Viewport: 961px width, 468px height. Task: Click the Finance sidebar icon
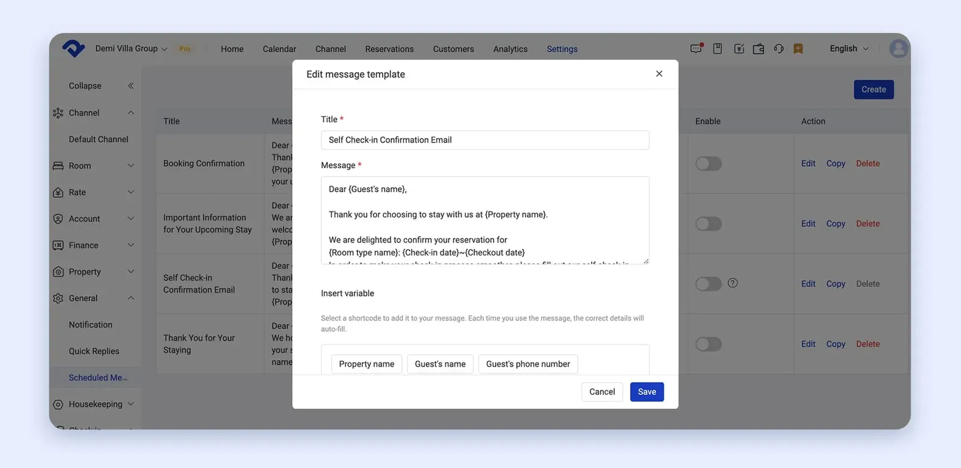58,245
